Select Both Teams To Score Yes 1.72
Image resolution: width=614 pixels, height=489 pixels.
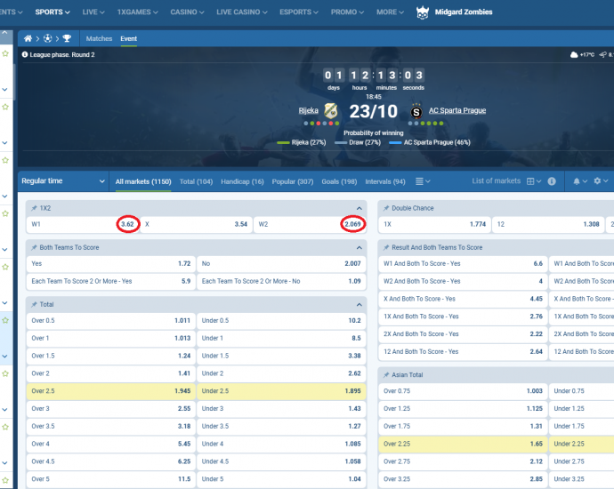pos(111,264)
